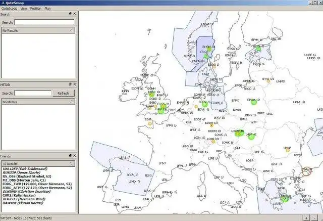The height and width of the screenshot is (221, 323).
Task: Select EDDG_TWR controller entry
Action: tap(37, 184)
